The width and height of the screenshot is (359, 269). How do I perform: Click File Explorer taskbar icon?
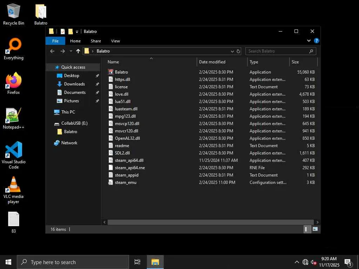click(155, 262)
